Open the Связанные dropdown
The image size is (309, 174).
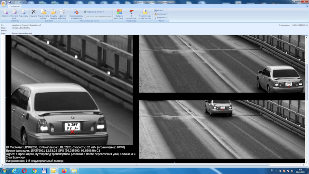pos(161,14)
